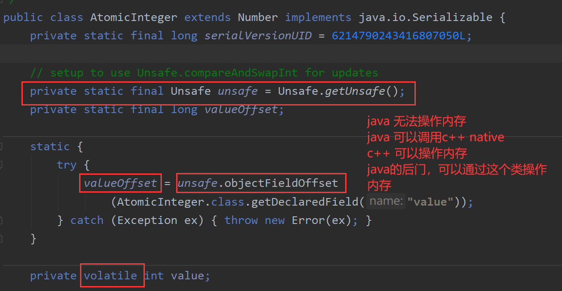Screen dimensions: 562x291
Task: Click the Unsafe type before unsafe field
Action: (x=190, y=91)
